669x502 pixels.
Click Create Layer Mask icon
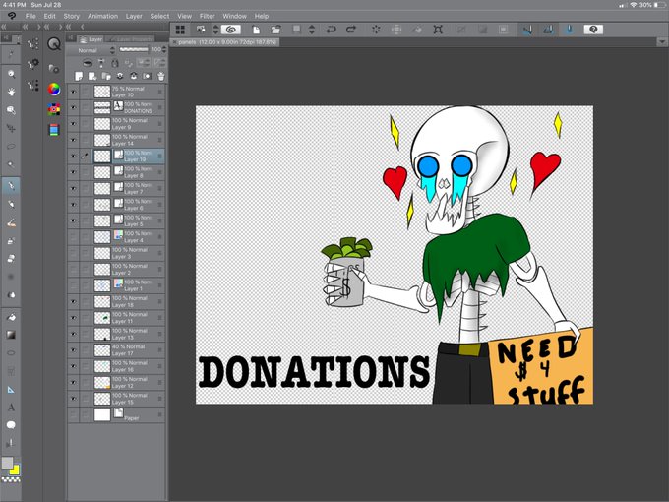(148, 76)
